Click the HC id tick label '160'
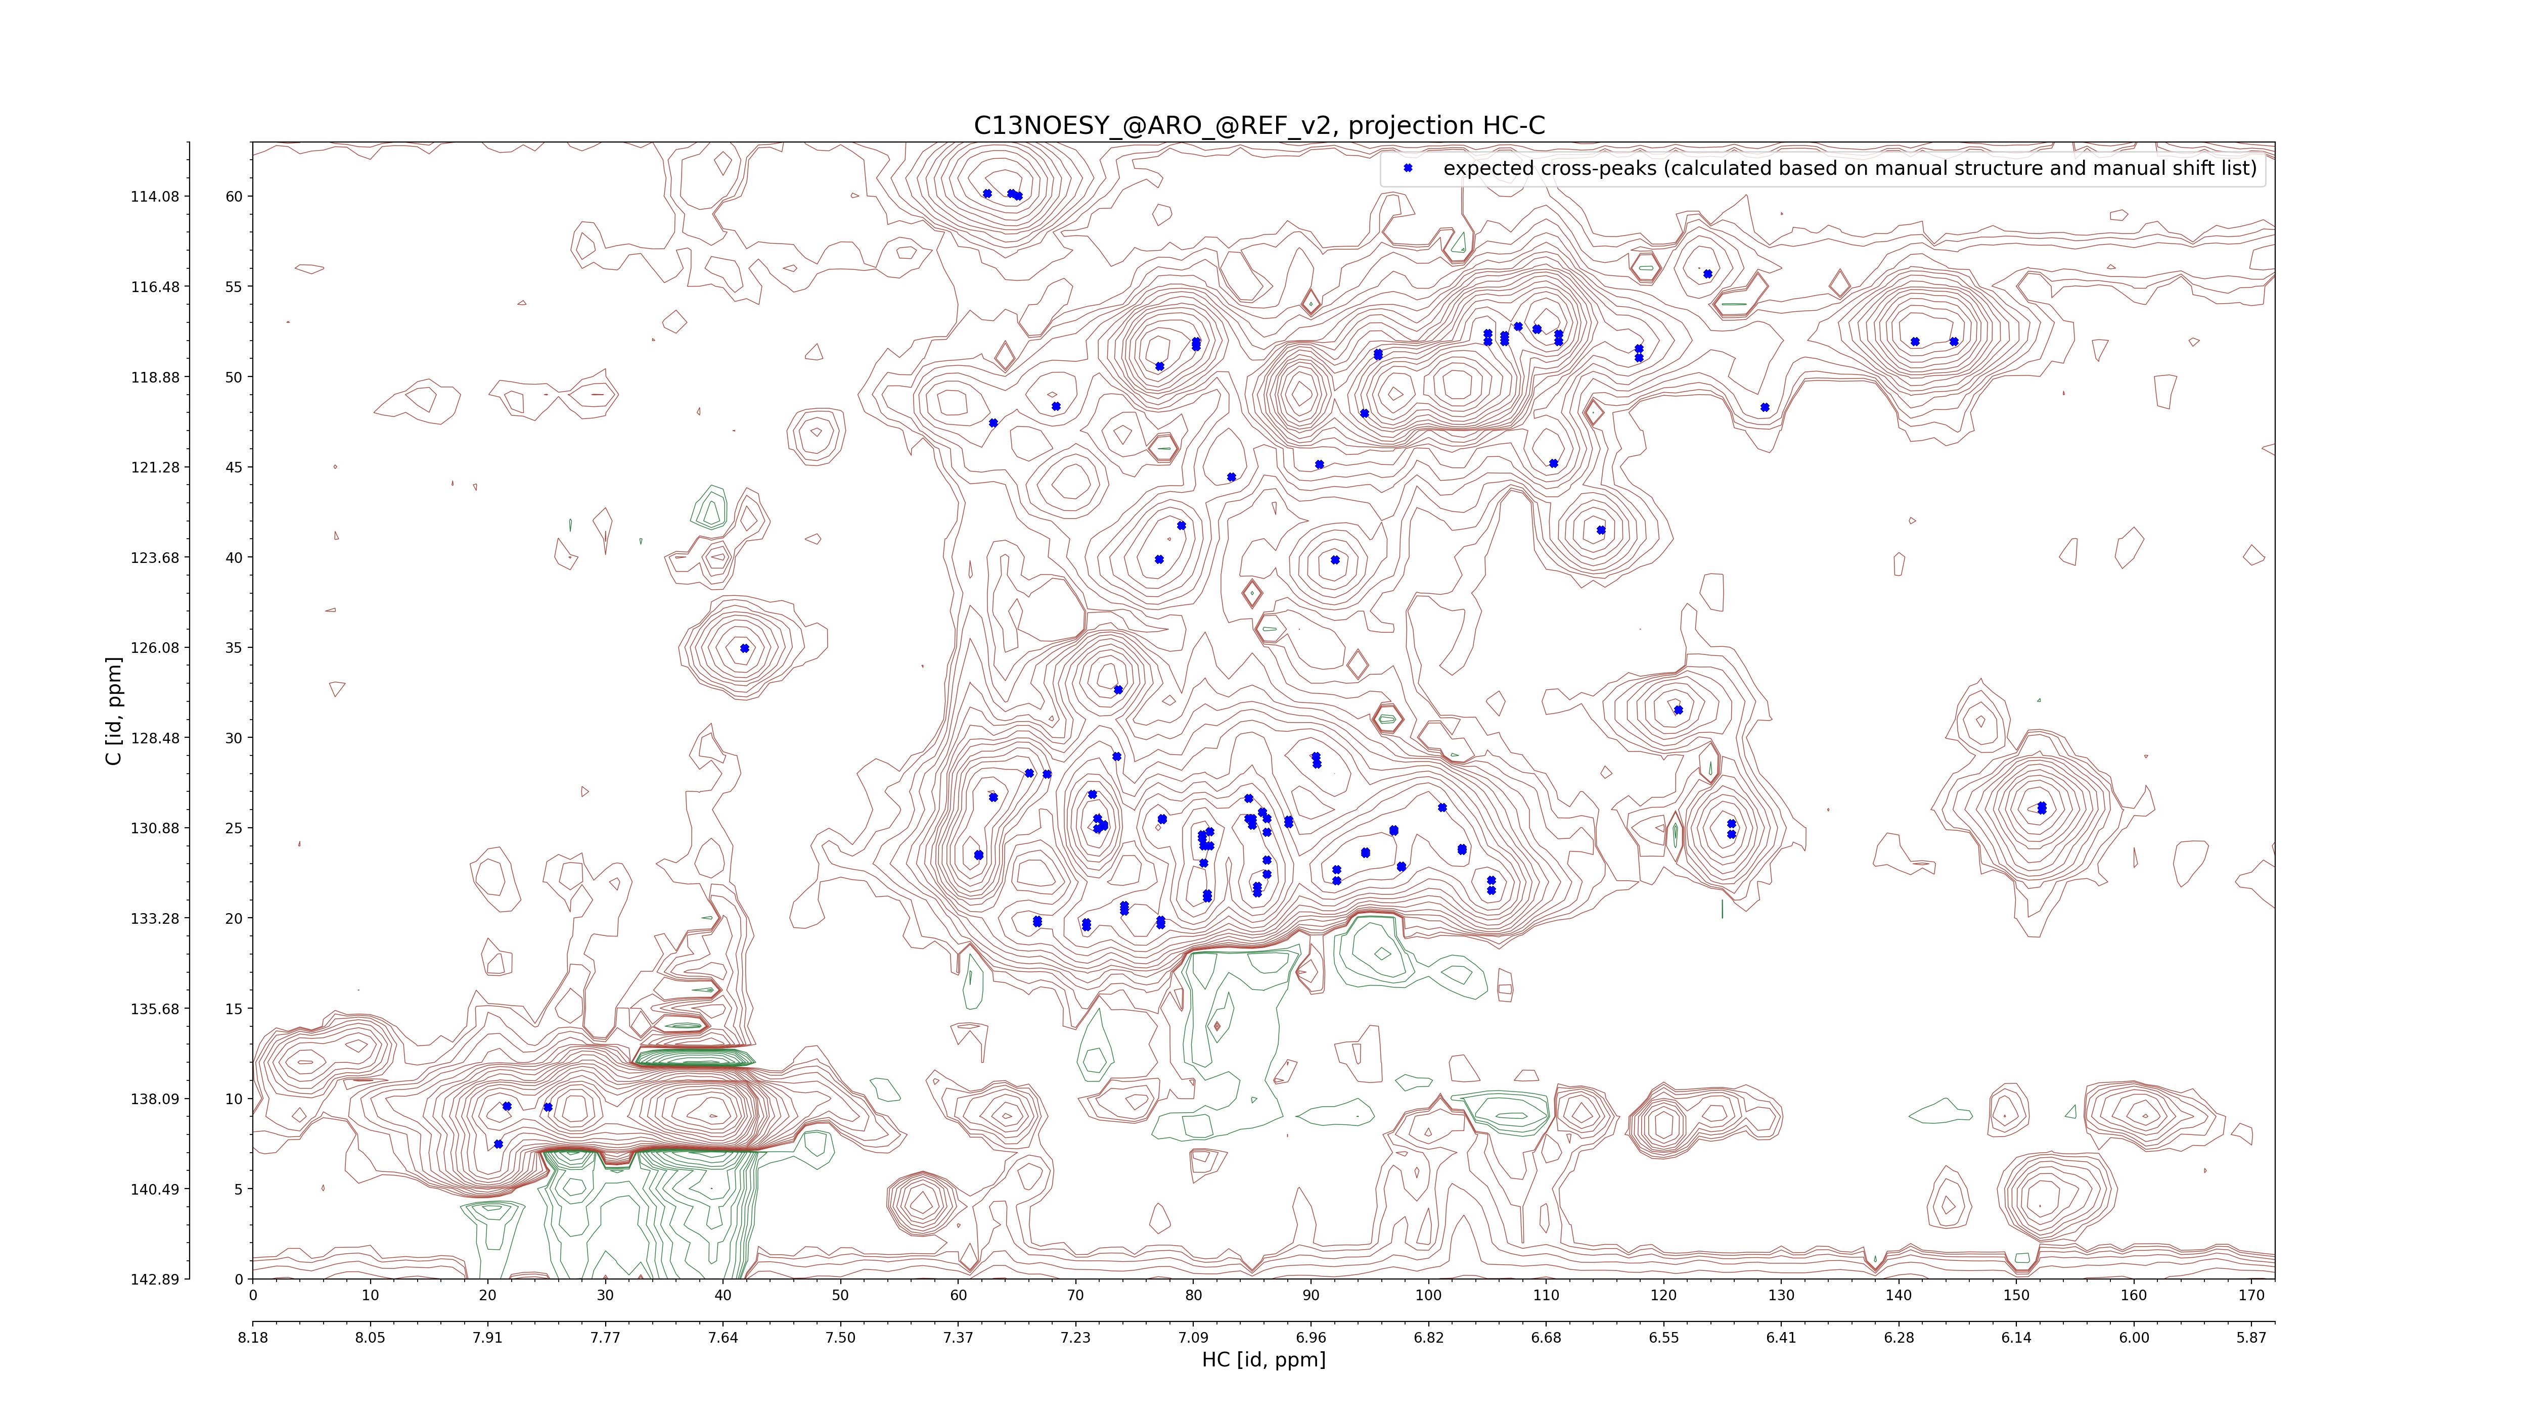The image size is (2528, 1421). [2134, 1296]
